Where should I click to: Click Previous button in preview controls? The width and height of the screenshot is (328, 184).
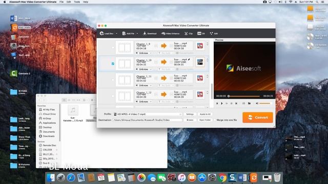217,103
